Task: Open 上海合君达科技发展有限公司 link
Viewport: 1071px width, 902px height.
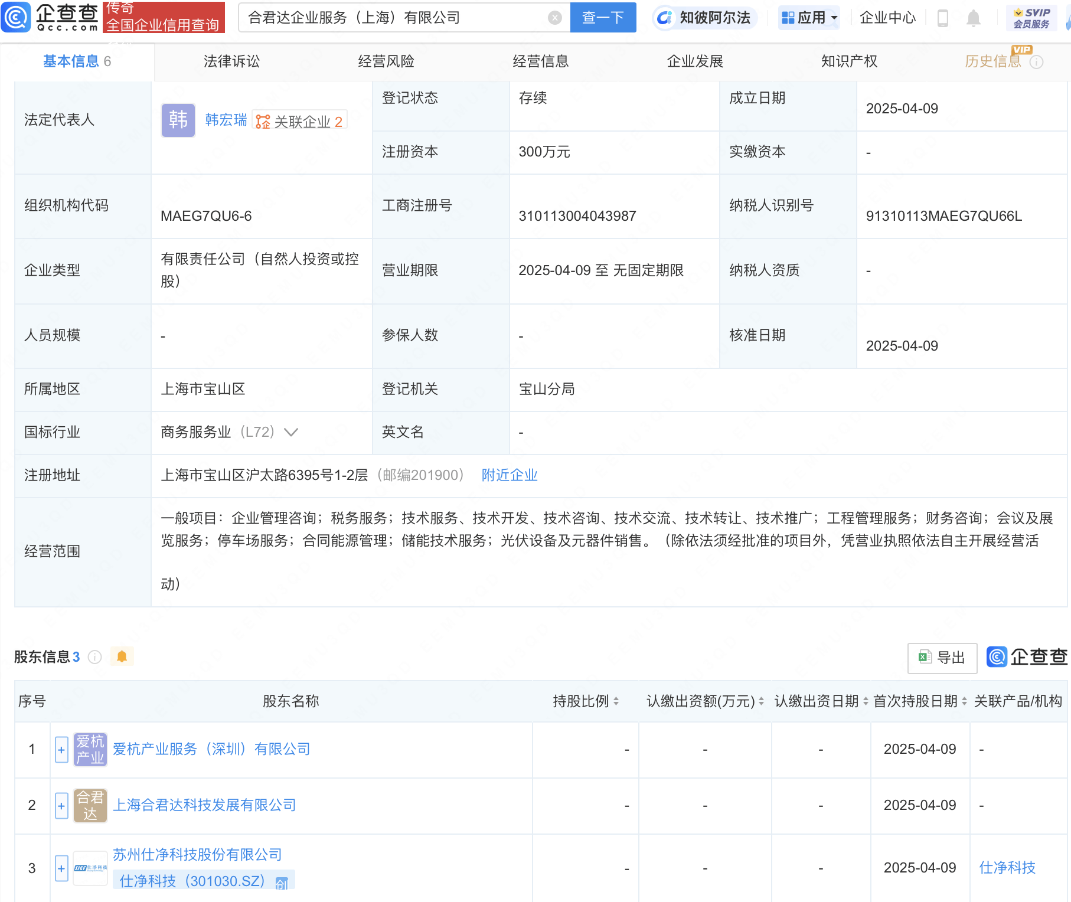Action: click(204, 805)
